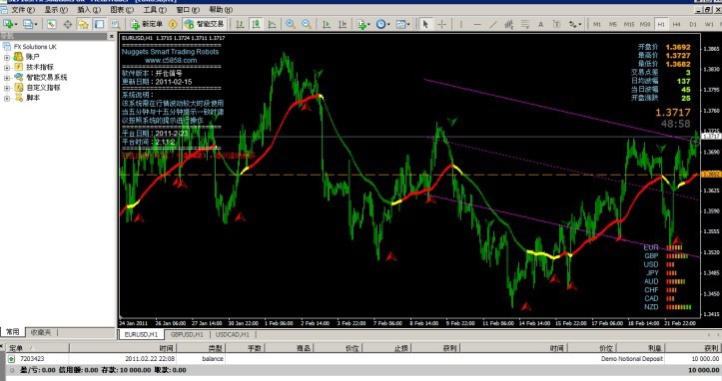The image size is (722, 381).
Task: Select the crosshair tool
Action: coord(441,24)
